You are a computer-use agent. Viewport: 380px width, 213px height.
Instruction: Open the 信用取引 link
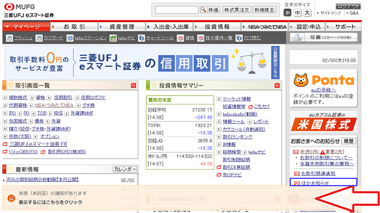point(63,98)
